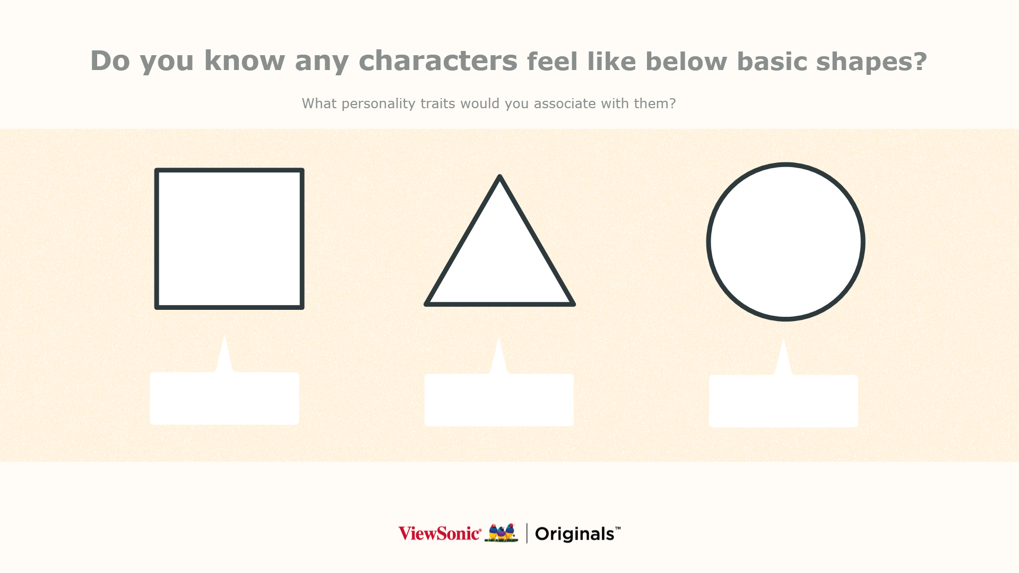
Task: Click the callout pointer beneath the triangle
Action: pyautogui.click(x=499, y=357)
